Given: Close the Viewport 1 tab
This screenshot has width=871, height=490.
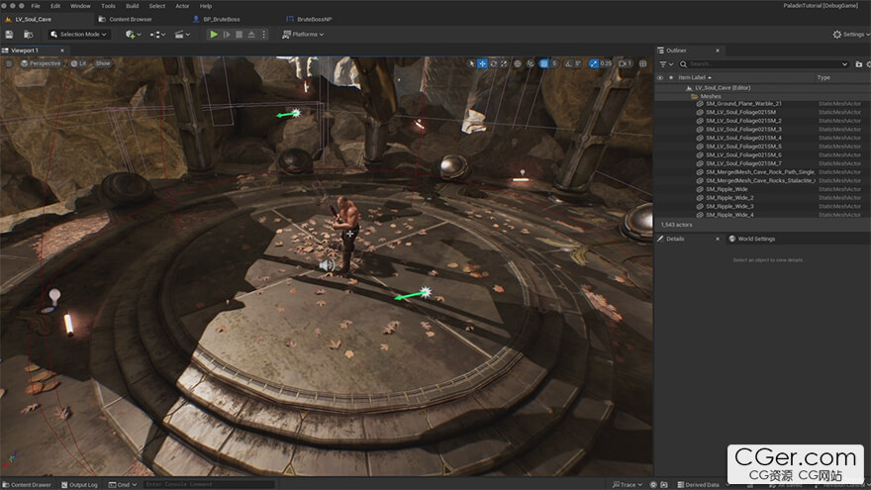Looking at the screenshot, I should tap(62, 50).
